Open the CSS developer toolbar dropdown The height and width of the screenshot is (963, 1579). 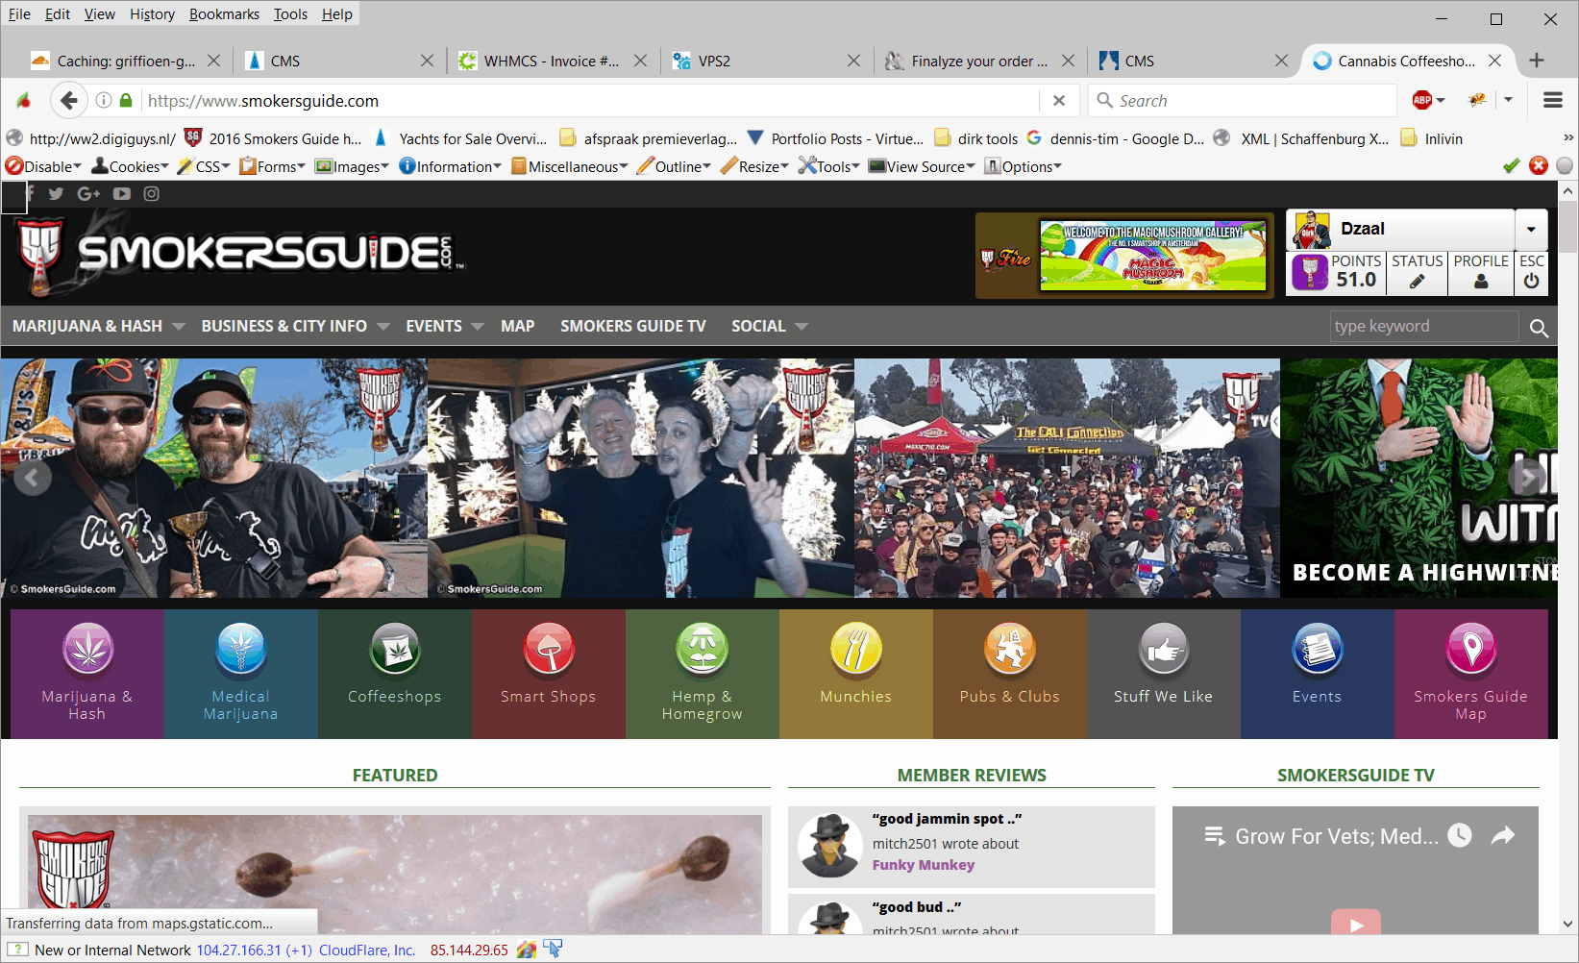tap(204, 166)
